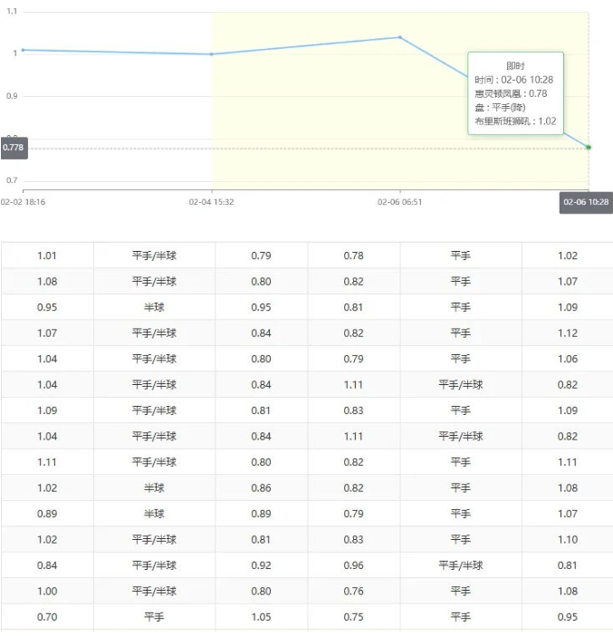Click the first data point above 02-02 18:16
The image size is (613, 636).
click(24, 50)
